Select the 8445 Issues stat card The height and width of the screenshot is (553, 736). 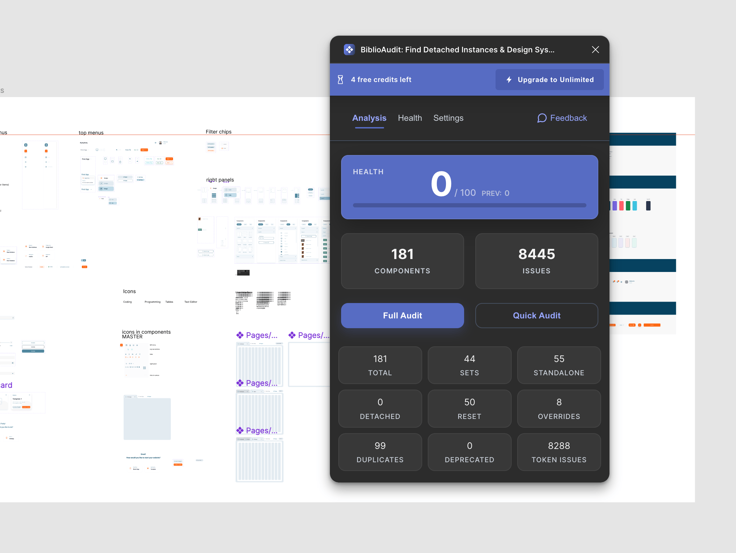[x=536, y=261]
